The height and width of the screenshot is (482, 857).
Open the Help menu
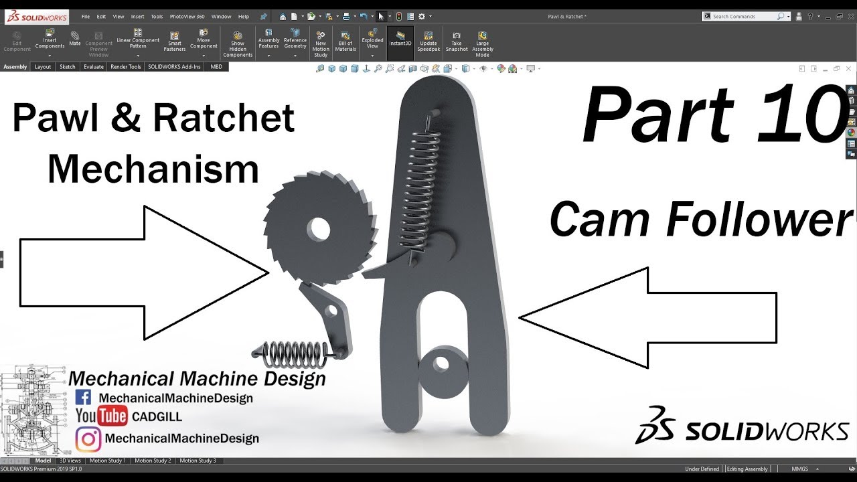click(x=244, y=16)
